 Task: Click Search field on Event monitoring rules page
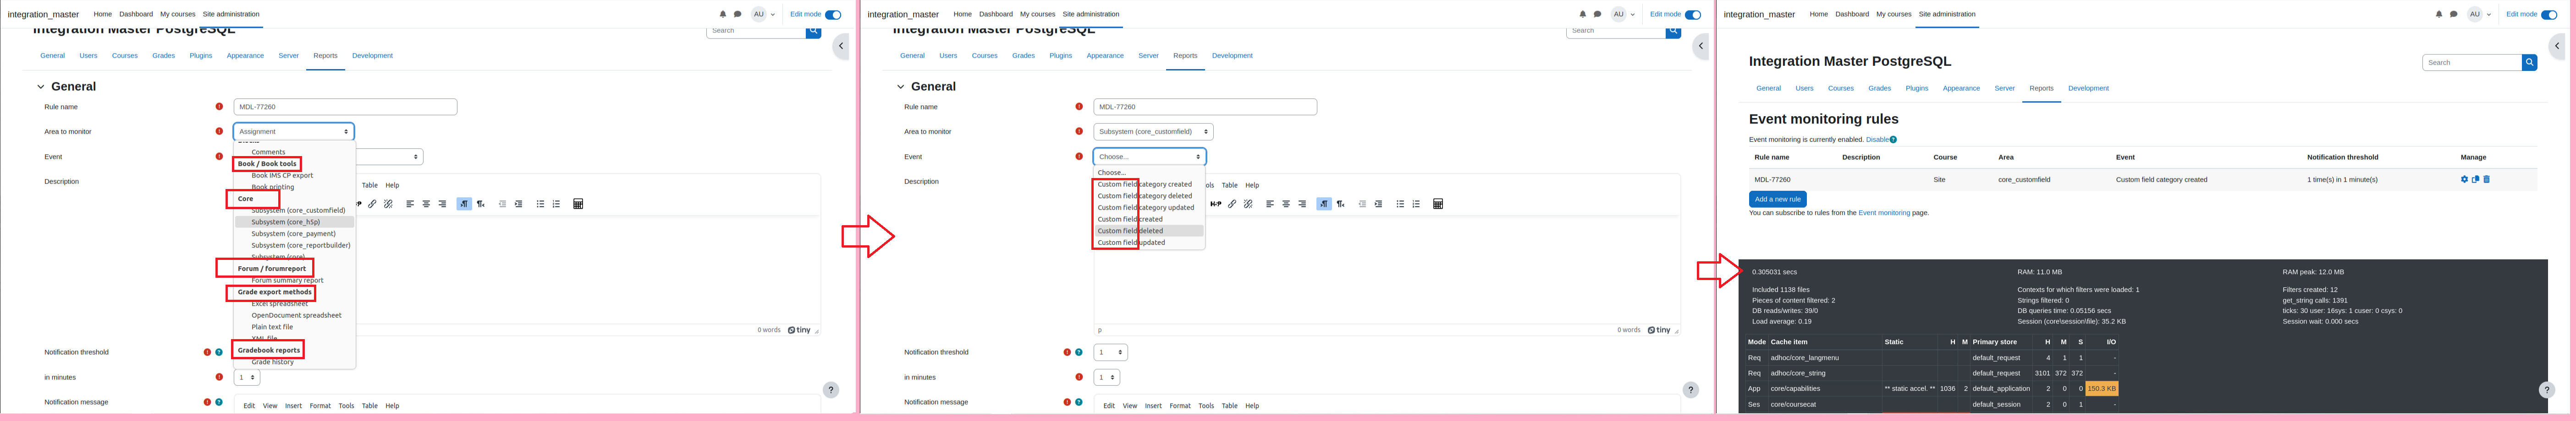coord(2472,62)
